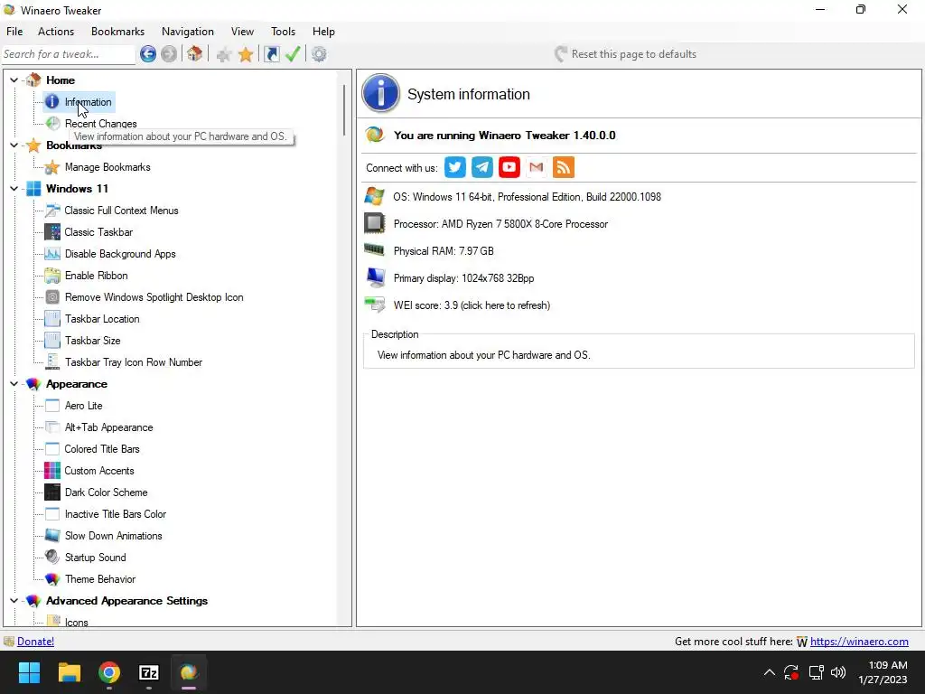Click the OS: Windows 11 64-bit line
This screenshot has height=694, width=925.
point(527,197)
